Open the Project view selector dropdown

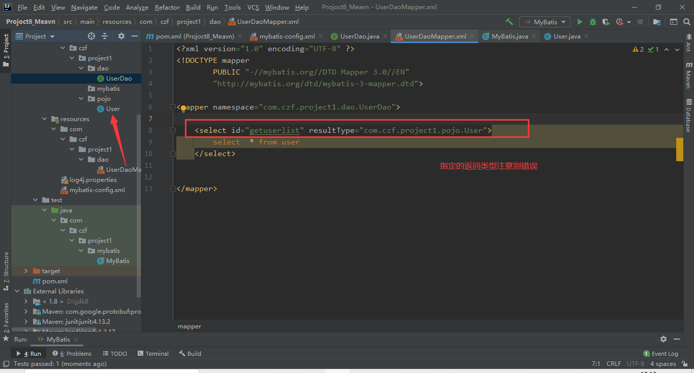pyautogui.click(x=35, y=36)
